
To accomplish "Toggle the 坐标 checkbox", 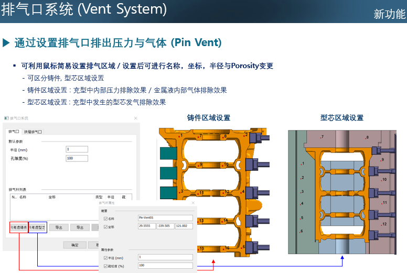I will point(105,226).
